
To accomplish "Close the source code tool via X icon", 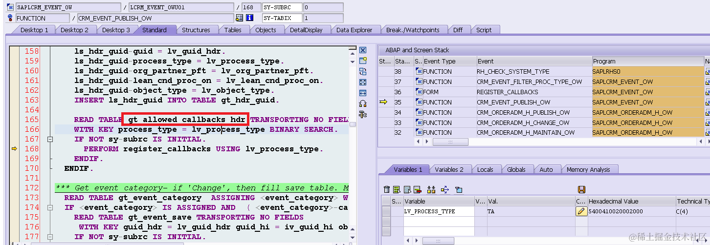I will 363,50.
